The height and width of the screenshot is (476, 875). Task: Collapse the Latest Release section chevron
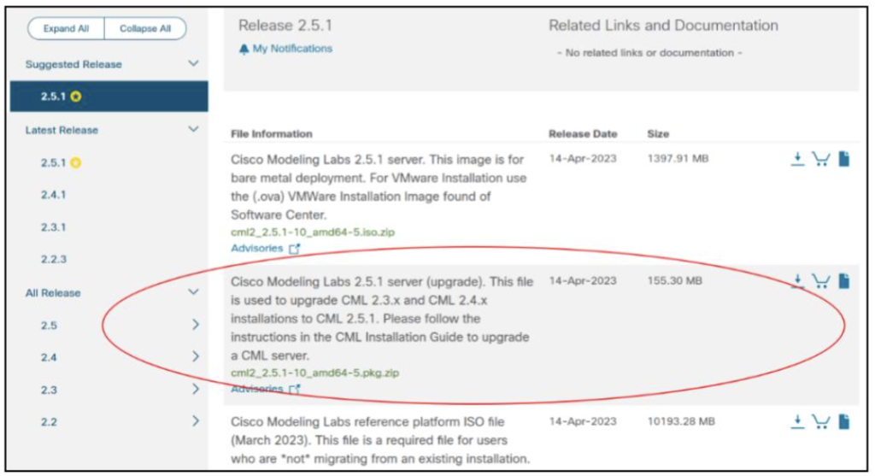(193, 130)
